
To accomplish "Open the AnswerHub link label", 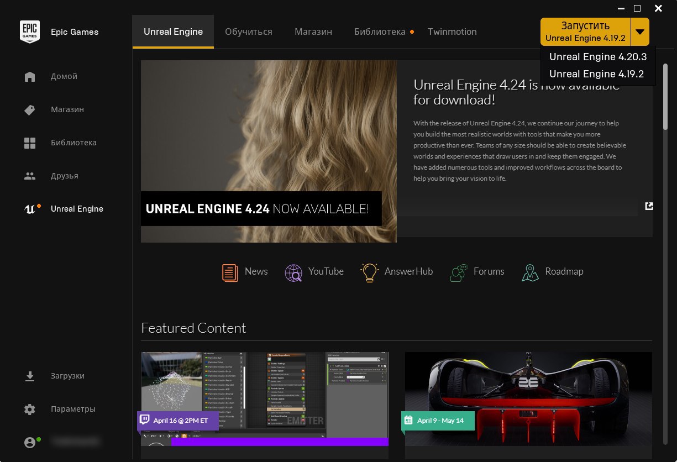I will (x=408, y=271).
